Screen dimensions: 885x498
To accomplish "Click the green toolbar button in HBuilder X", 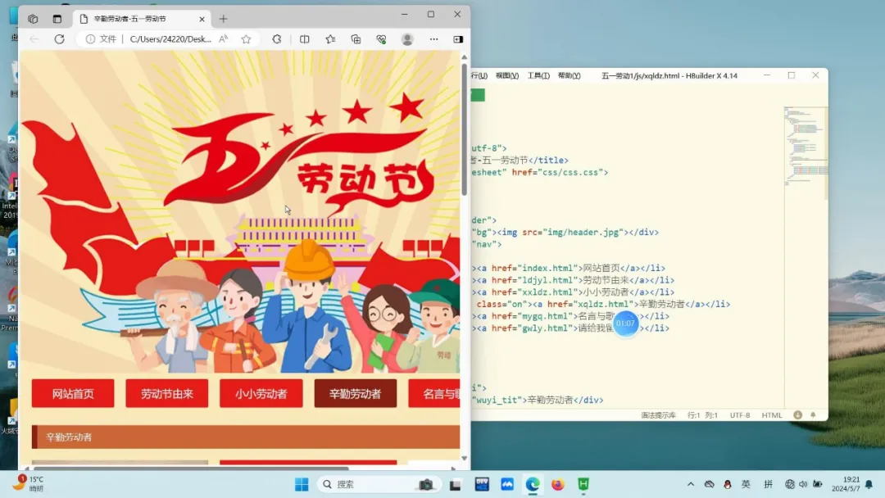I will coord(478,95).
